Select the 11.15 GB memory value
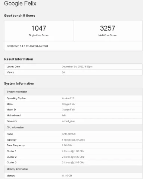Screen dimensions: 143x179 67,176
